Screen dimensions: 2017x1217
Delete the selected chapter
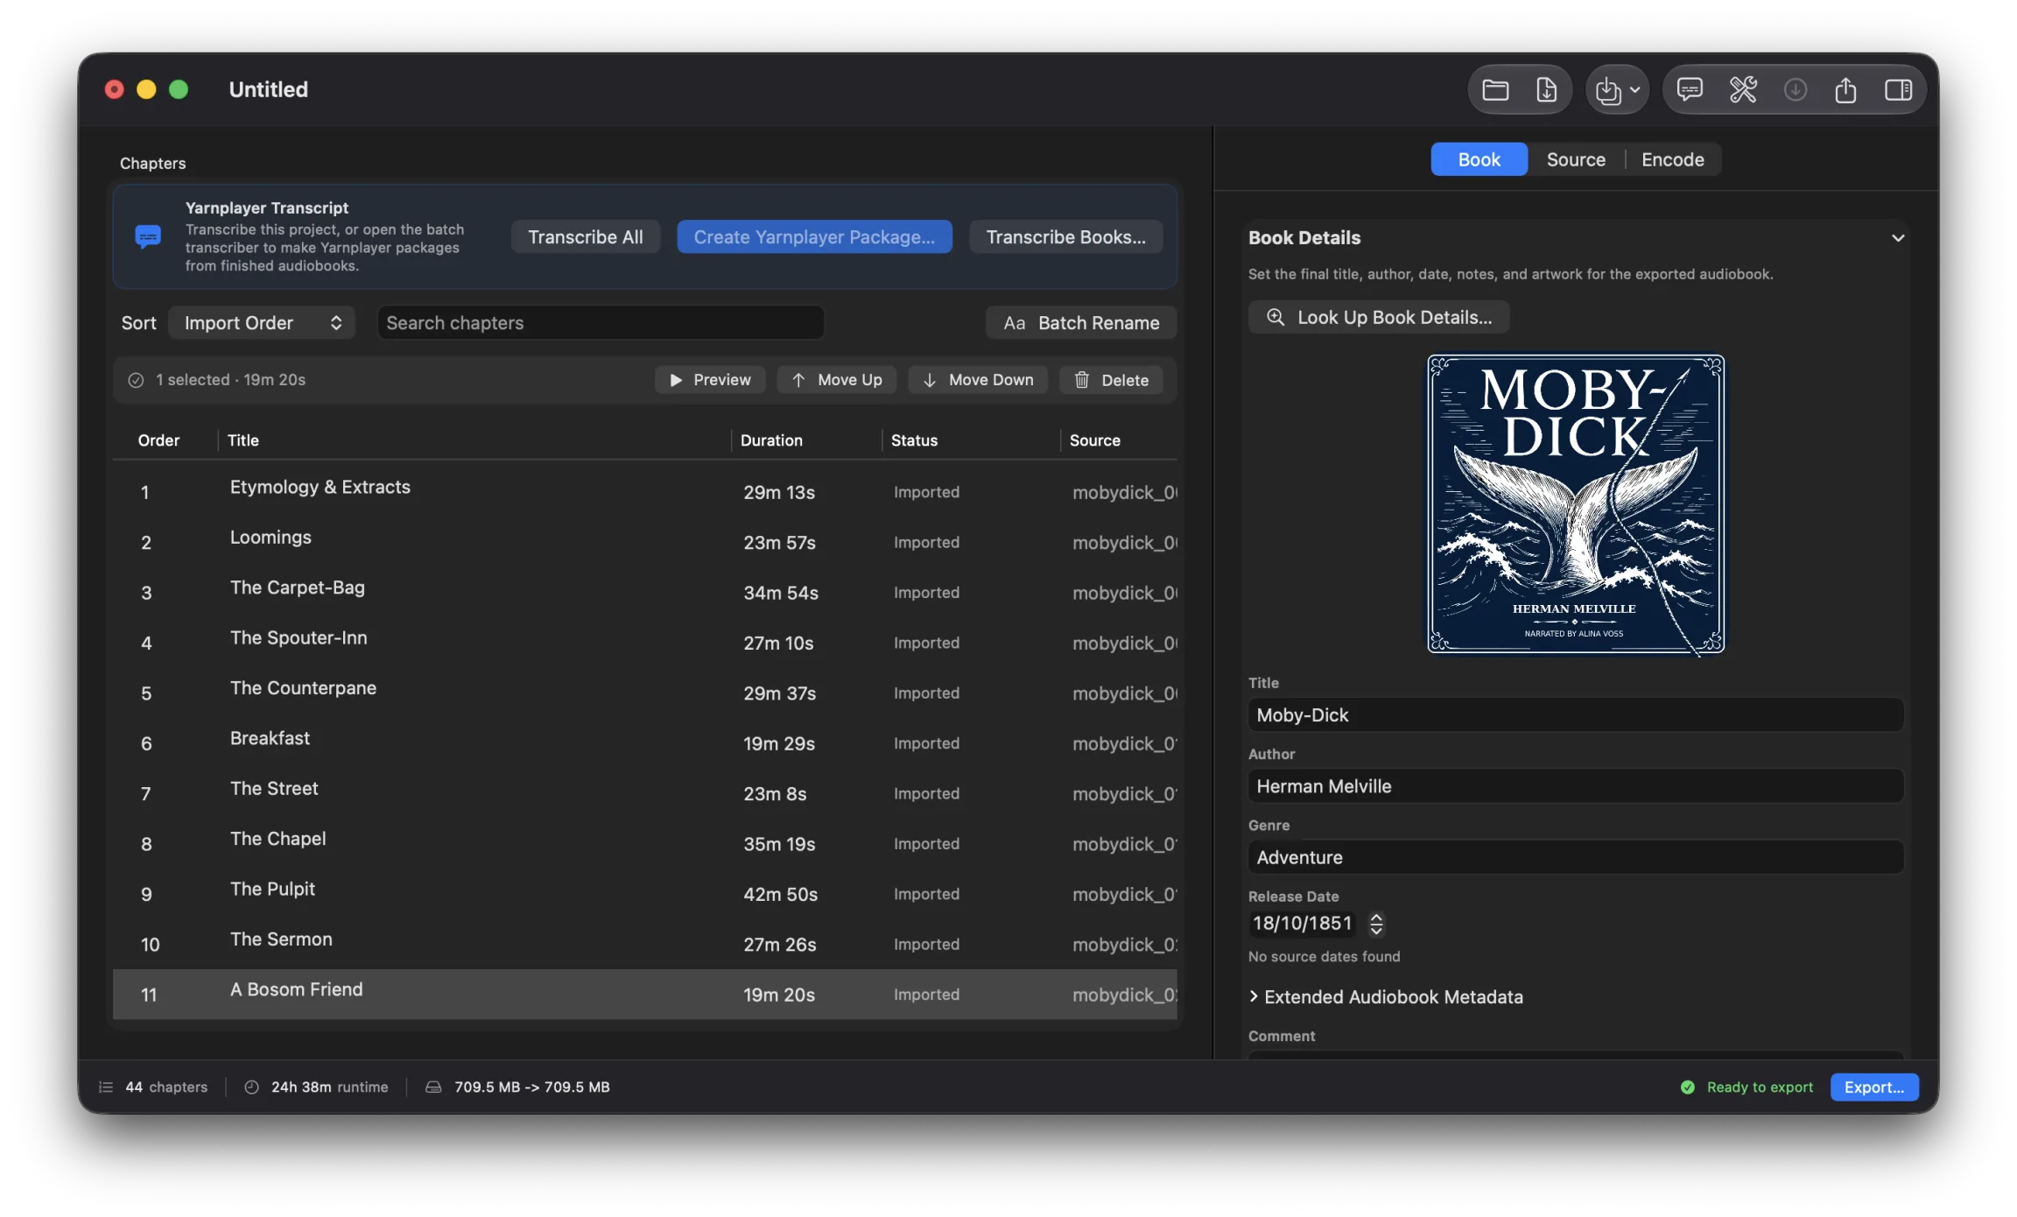1111,380
